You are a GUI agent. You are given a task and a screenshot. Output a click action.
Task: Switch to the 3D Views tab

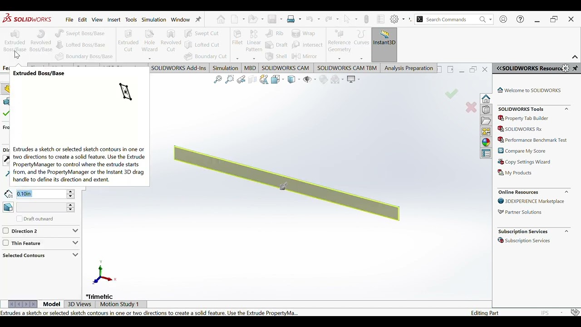click(x=79, y=304)
